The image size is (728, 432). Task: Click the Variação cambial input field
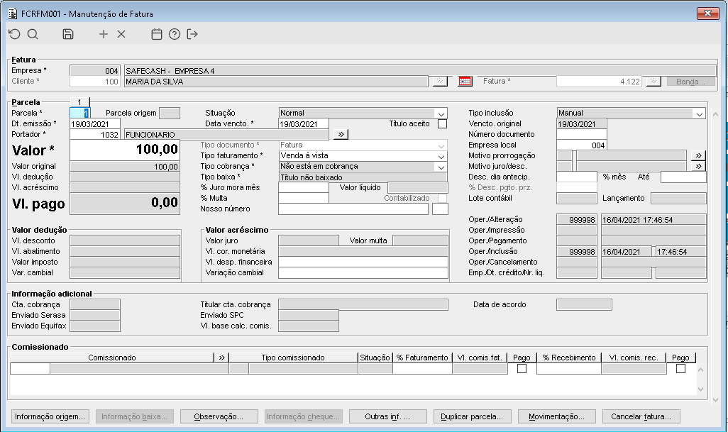(x=363, y=273)
